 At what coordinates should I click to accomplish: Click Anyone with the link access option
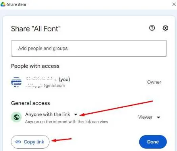(48, 114)
